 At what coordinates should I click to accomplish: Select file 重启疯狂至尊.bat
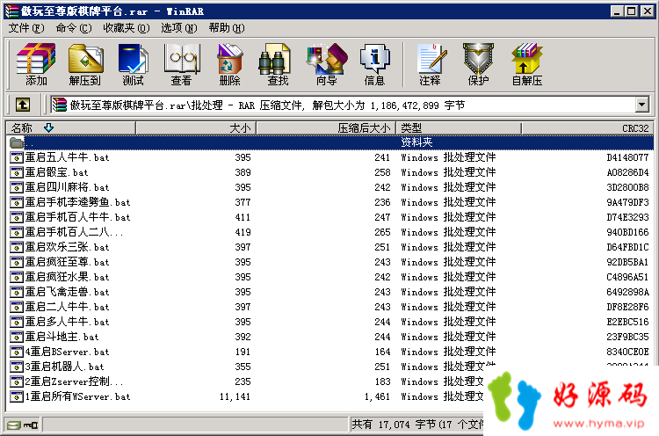(68, 262)
